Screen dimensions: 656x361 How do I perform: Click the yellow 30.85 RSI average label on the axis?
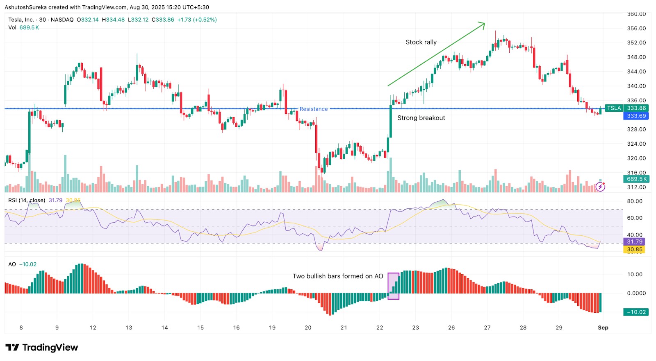(634, 249)
